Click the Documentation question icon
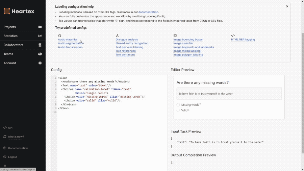This screenshot has height=171, width=304. 5,148
